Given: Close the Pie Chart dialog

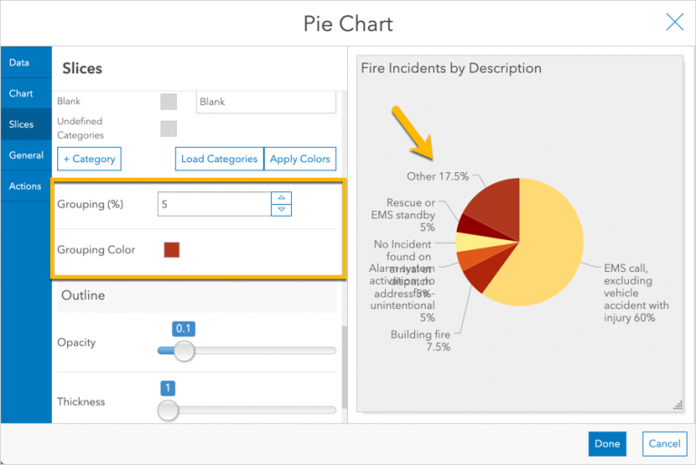Looking at the screenshot, I should click(674, 23).
